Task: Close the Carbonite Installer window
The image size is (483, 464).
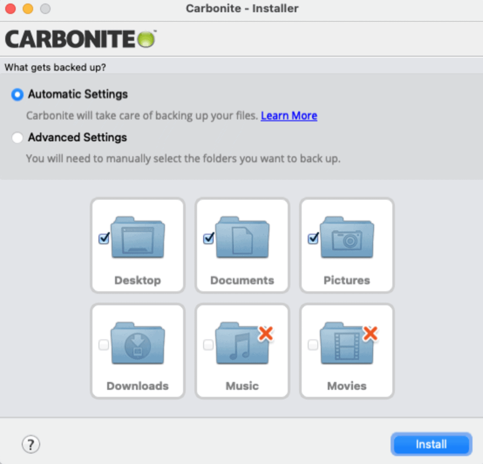Action: [x=10, y=8]
